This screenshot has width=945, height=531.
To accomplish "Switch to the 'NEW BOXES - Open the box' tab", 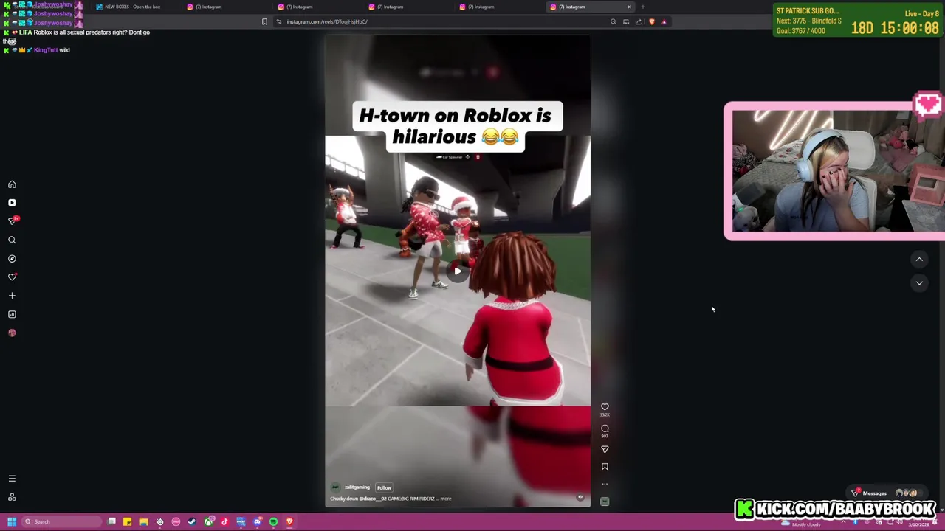I will pyautogui.click(x=132, y=7).
